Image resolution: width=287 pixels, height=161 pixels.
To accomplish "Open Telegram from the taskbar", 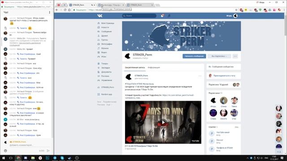I will [x=55, y=158].
